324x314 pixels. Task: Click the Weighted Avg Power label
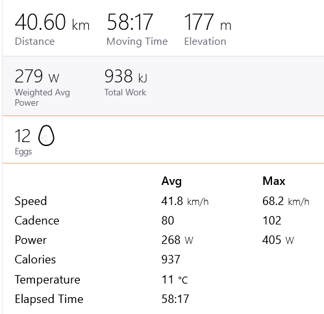pyautogui.click(x=42, y=97)
